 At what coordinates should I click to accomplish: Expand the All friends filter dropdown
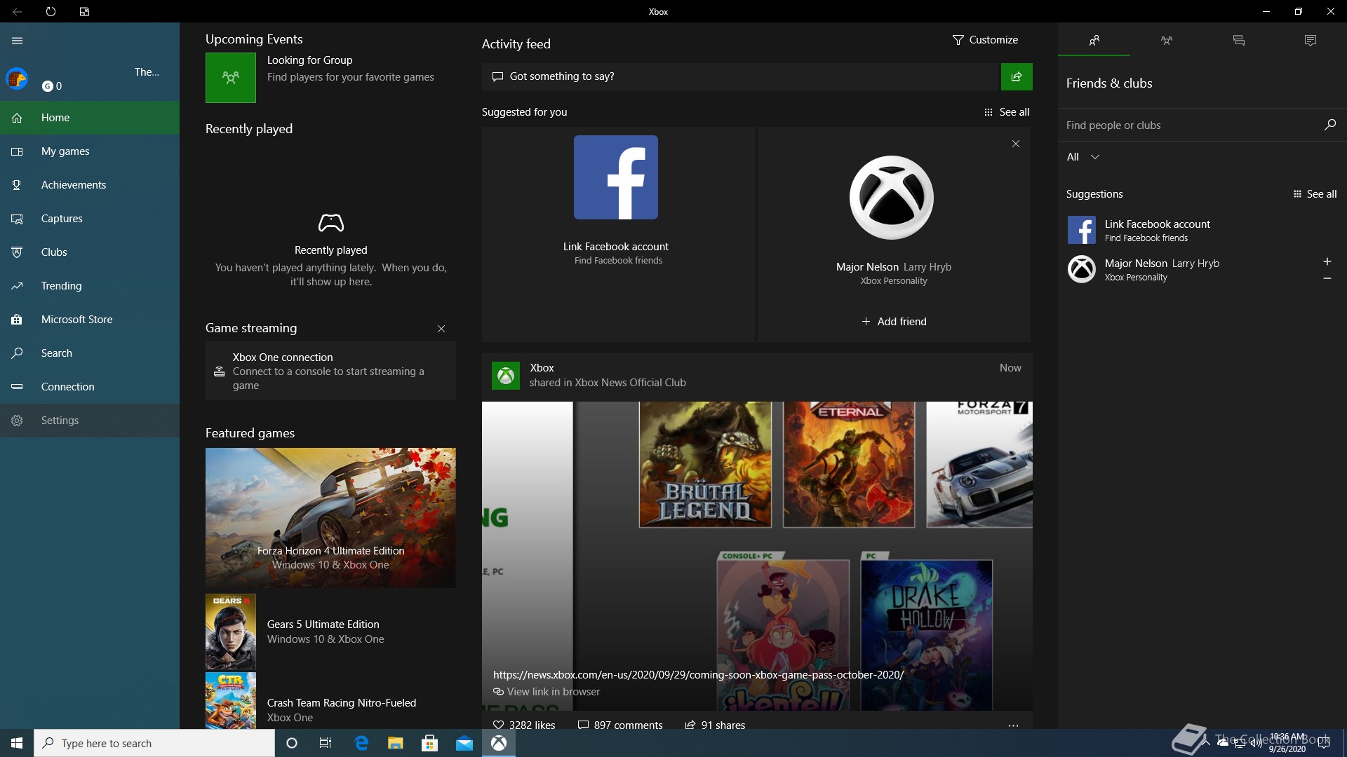[x=1083, y=157]
